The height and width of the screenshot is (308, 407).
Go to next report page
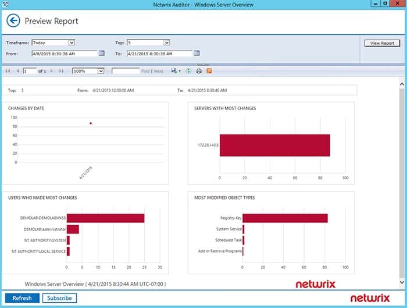(x=51, y=71)
